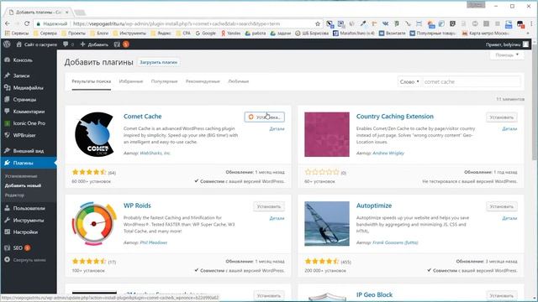Open the WordPress logo menu

[x=7, y=44]
